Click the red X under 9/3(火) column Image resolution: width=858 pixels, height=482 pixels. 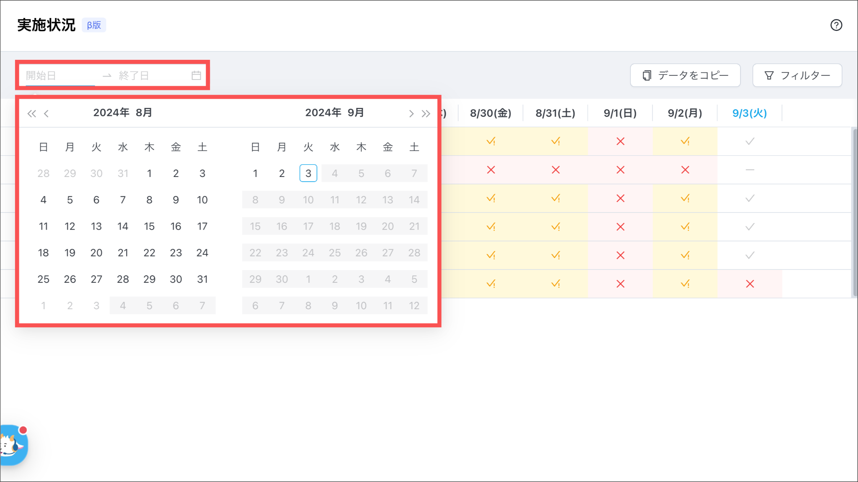[x=749, y=284]
